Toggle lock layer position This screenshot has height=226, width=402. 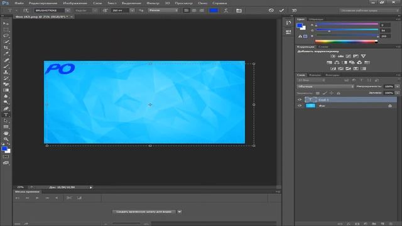tap(332, 94)
